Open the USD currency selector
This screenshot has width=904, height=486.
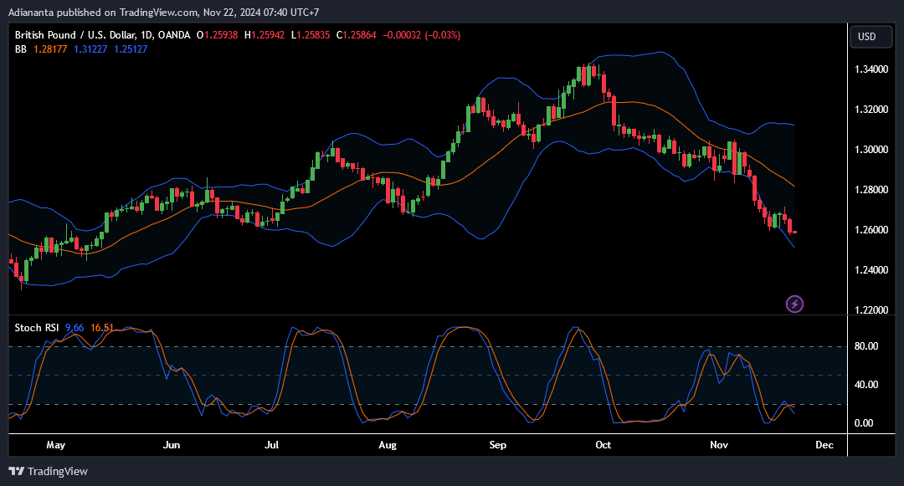click(x=871, y=36)
